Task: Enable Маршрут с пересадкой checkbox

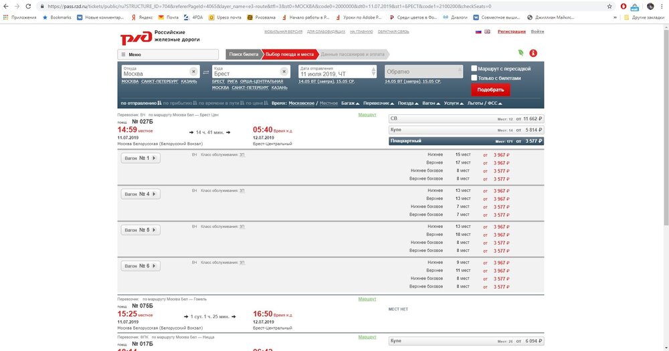Action: [474, 68]
